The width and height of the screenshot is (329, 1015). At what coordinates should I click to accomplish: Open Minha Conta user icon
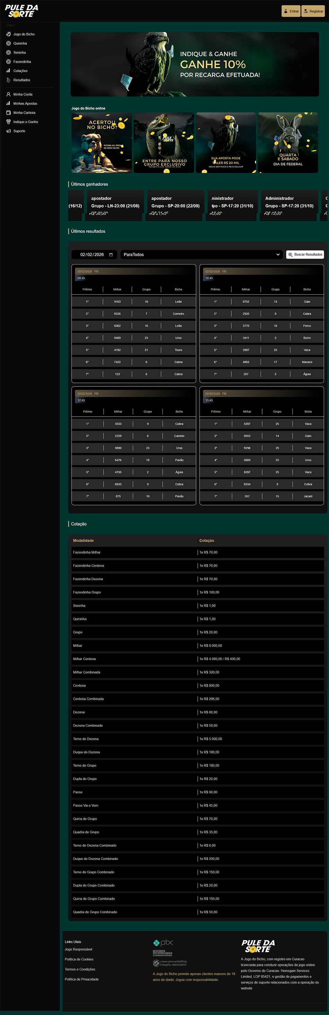click(x=8, y=95)
